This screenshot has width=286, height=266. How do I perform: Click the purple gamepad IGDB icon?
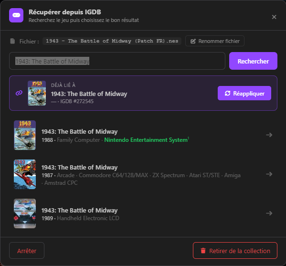coord(16,15)
